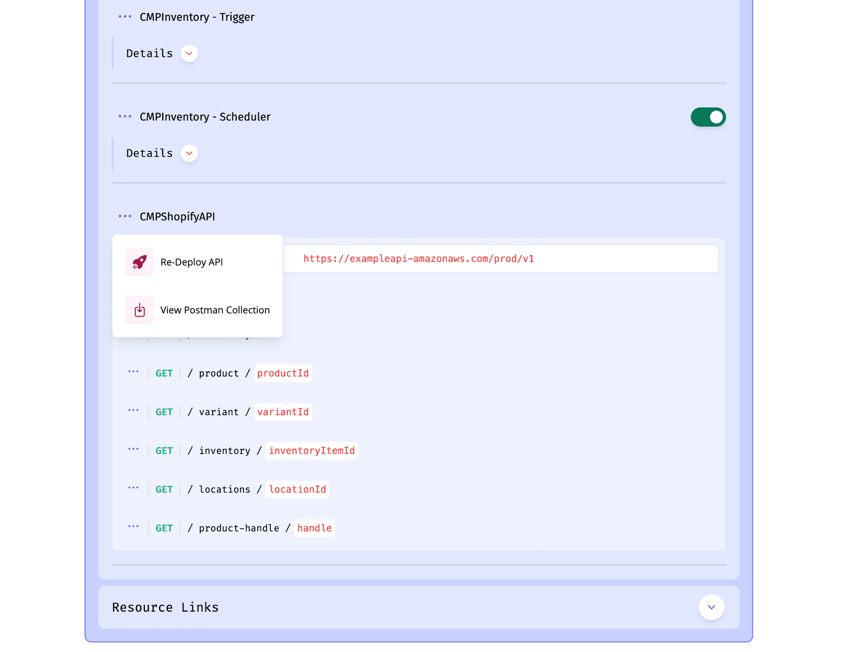The height and width of the screenshot is (652, 841).
Task: Click the rocket icon for Re-Deploy API
Action: pos(140,262)
